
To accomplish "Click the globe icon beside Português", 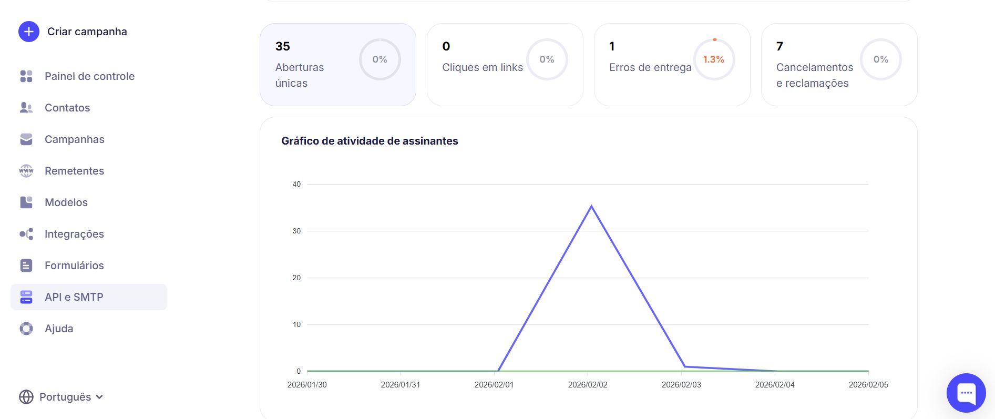I will [26, 397].
